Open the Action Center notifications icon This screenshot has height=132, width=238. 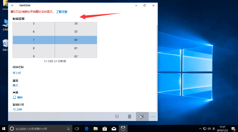tap(233, 129)
